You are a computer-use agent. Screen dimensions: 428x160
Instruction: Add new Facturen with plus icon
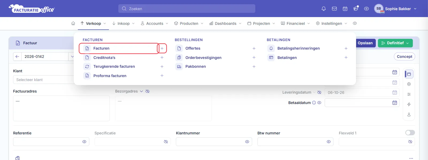162,48
